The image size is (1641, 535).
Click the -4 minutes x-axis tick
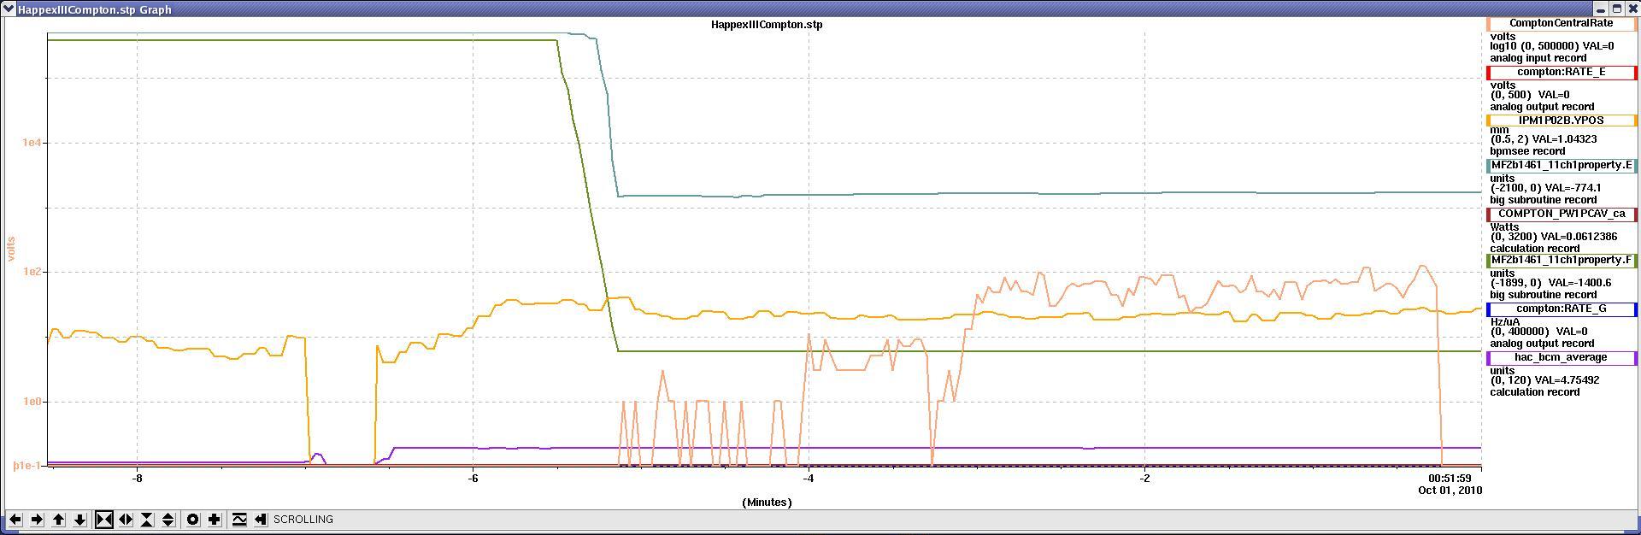point(809,478)
